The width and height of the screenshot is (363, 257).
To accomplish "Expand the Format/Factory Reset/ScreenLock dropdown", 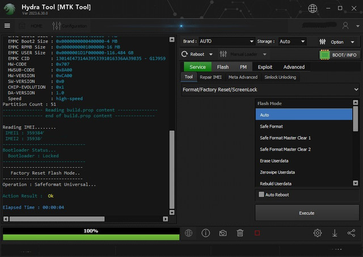I will (270, 90).
